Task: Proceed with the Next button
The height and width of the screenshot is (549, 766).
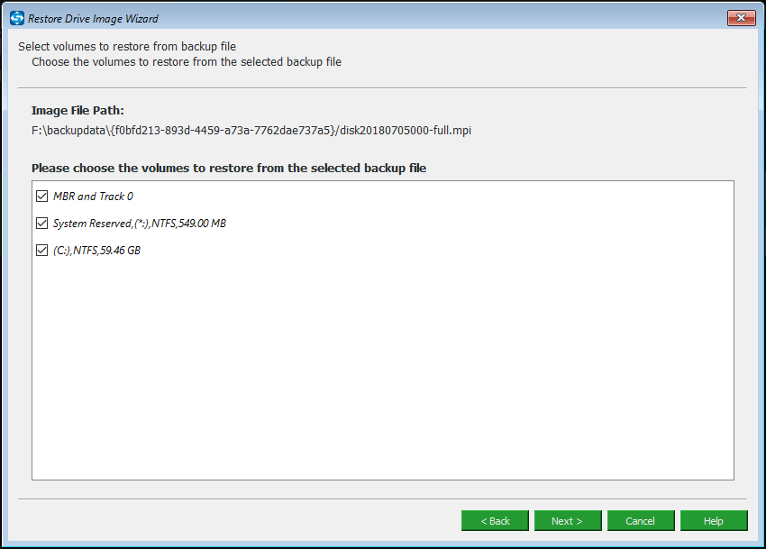Action: click(x=568, y=521)
